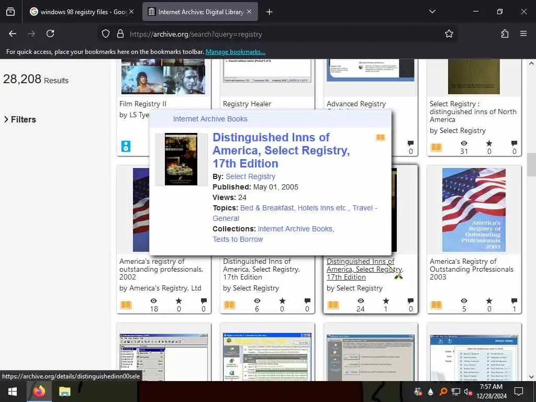The height and width of the screenshot is (402, 536).
Task: Click the texts book icon in popup
Action: pos(381,138)
